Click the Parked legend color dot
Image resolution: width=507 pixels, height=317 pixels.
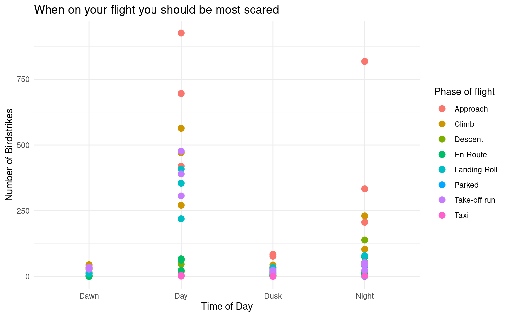click(x=442, y=185)
